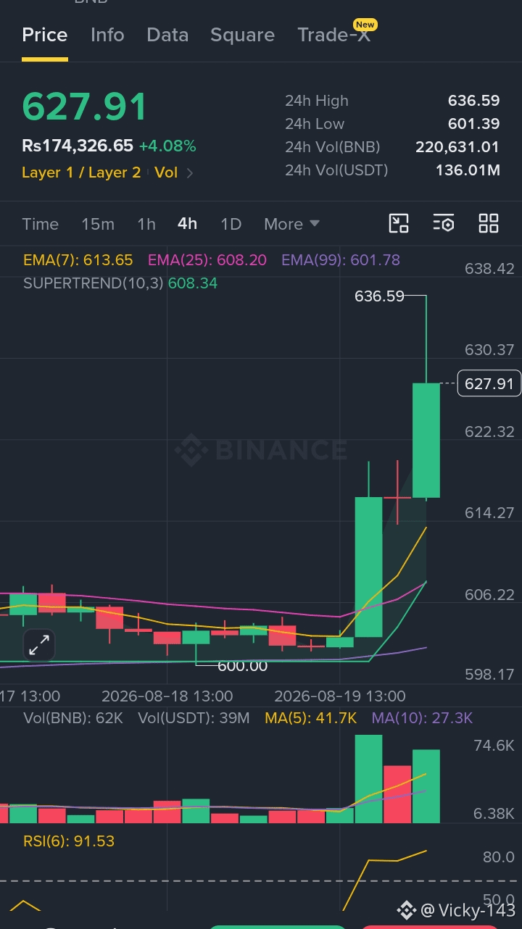Screen dimensions: 522x929
Task: Tap the 638.42 price axis label
Action: point(489,269)
